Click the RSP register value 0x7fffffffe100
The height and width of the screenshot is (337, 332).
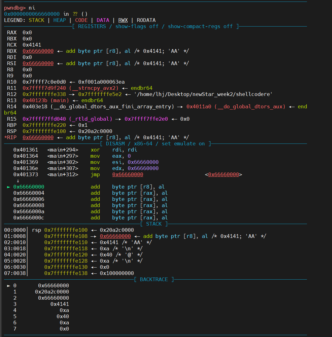44,131
